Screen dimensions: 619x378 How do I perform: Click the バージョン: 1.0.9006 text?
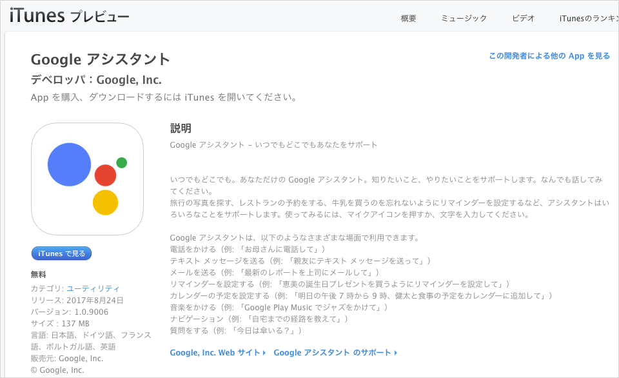70,312
